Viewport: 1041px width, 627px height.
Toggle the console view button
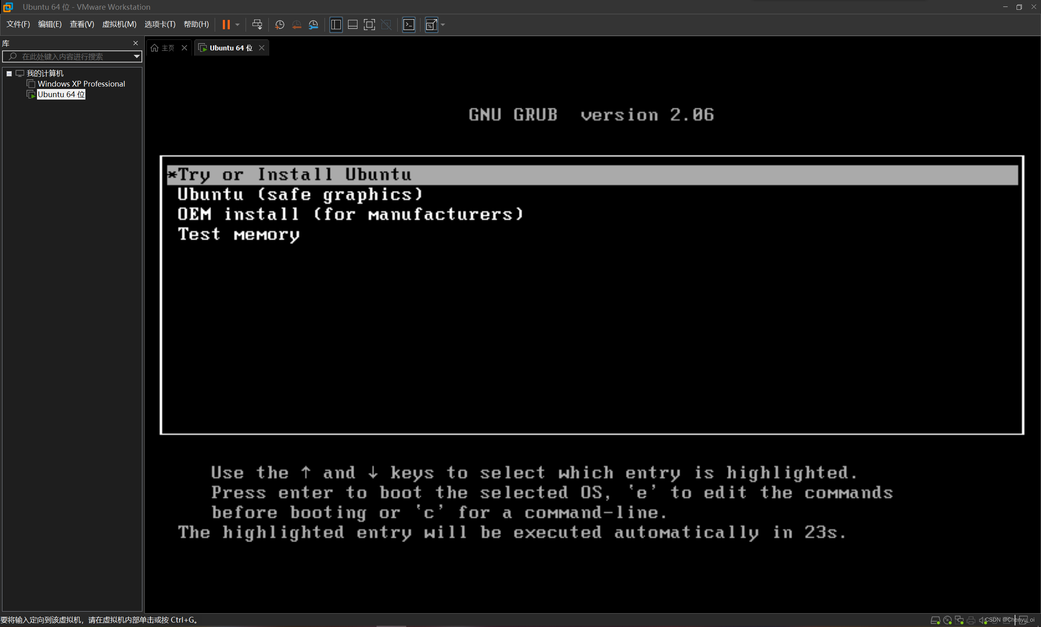(x=409, y=24)
